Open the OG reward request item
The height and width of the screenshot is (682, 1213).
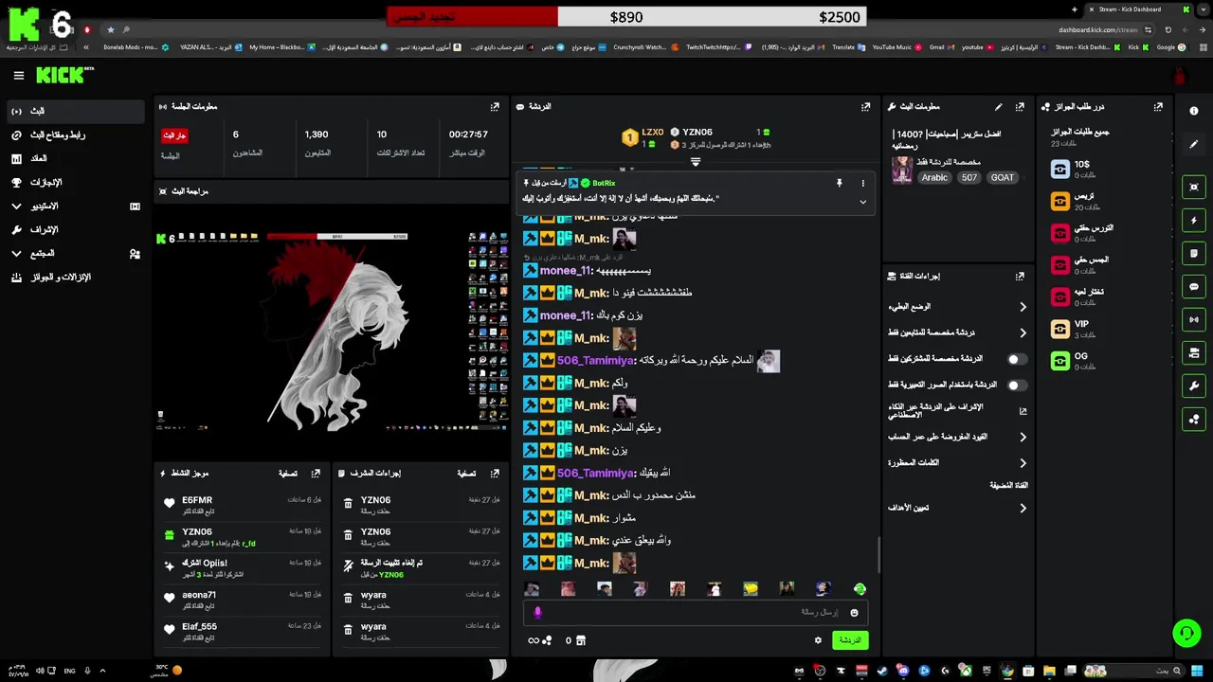point(1104,361)
